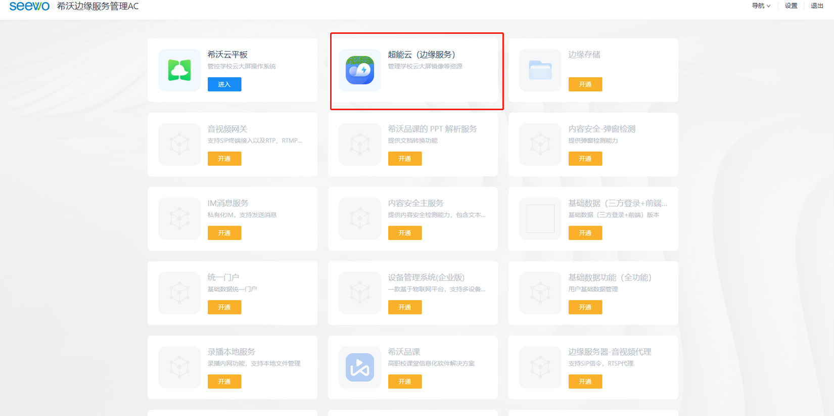Viewport: 834px width, 416px height.
Task: Click the 设备管理系统(企业版) title text
Action: pos(426,278)
